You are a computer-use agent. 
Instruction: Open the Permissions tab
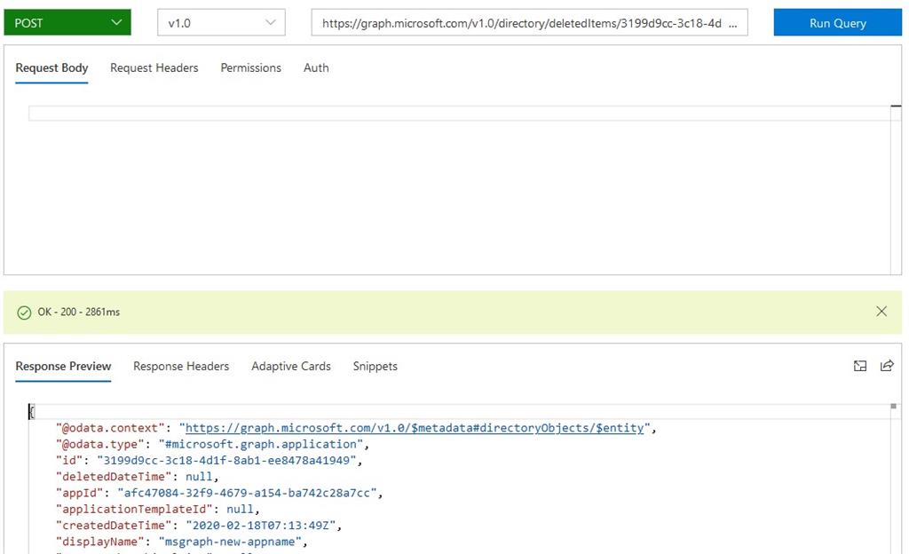point(250,67)
